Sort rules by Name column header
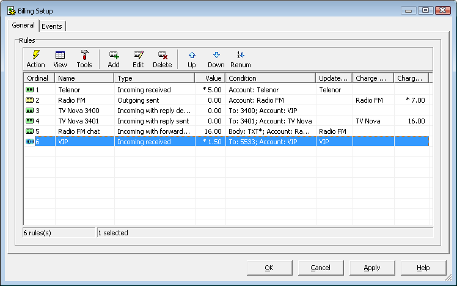 point(84,78)
